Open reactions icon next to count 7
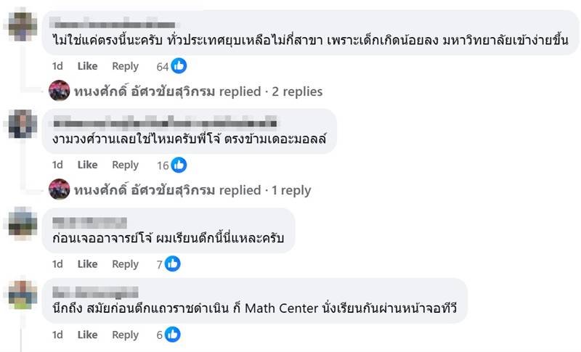The width and height of the screenshot is (581, 352). [173, 264]
